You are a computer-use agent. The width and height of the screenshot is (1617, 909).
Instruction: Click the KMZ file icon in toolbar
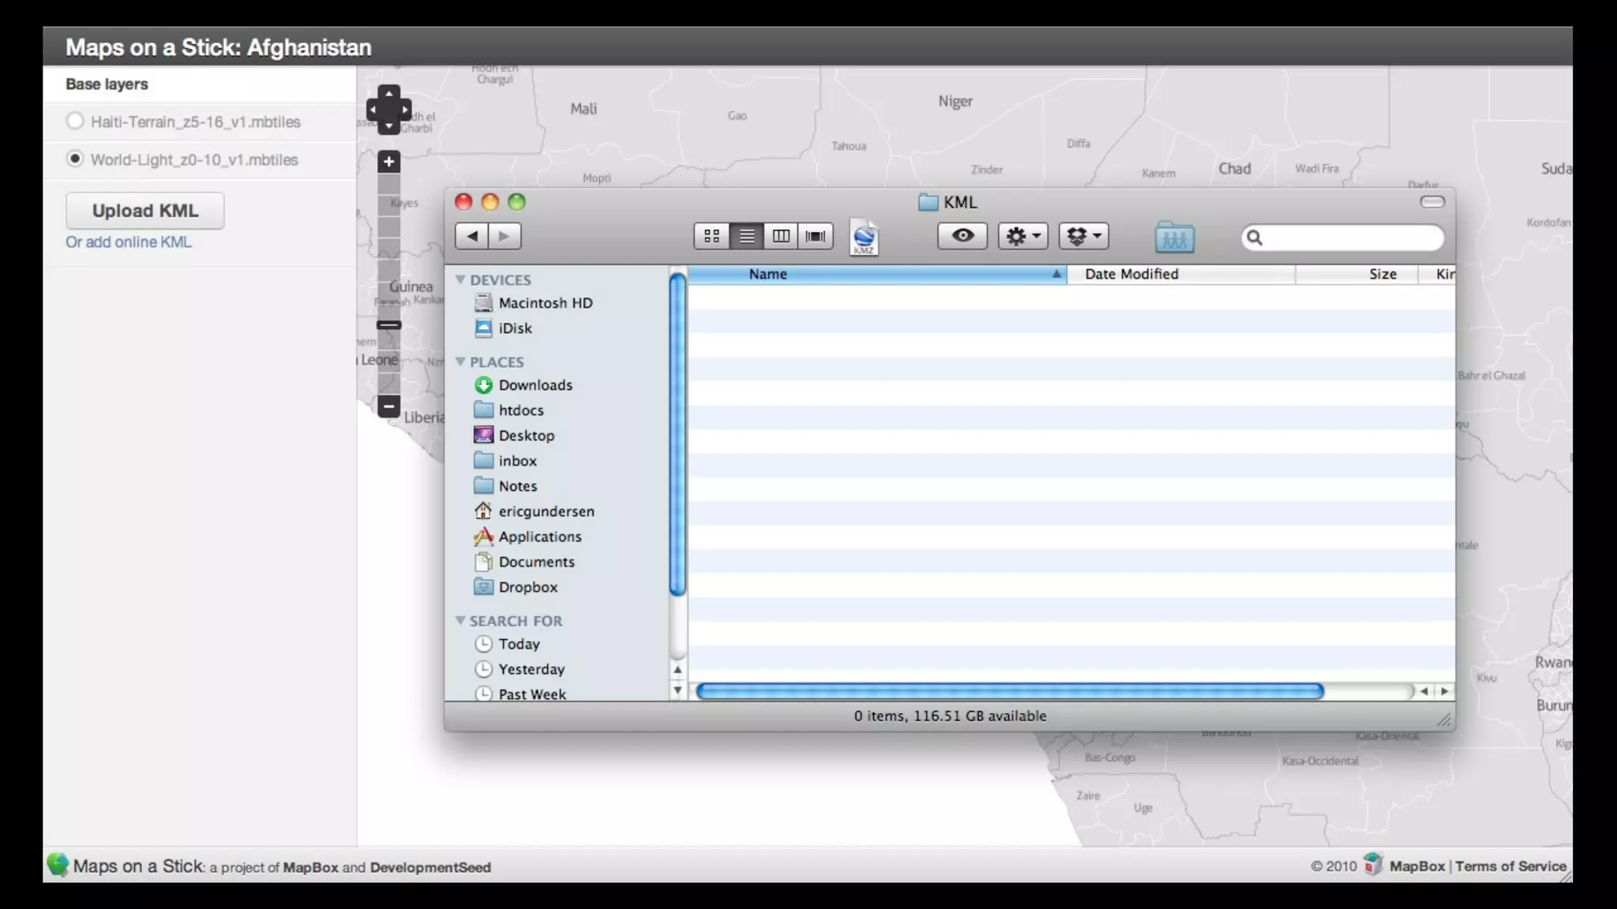tap(864, 237)
